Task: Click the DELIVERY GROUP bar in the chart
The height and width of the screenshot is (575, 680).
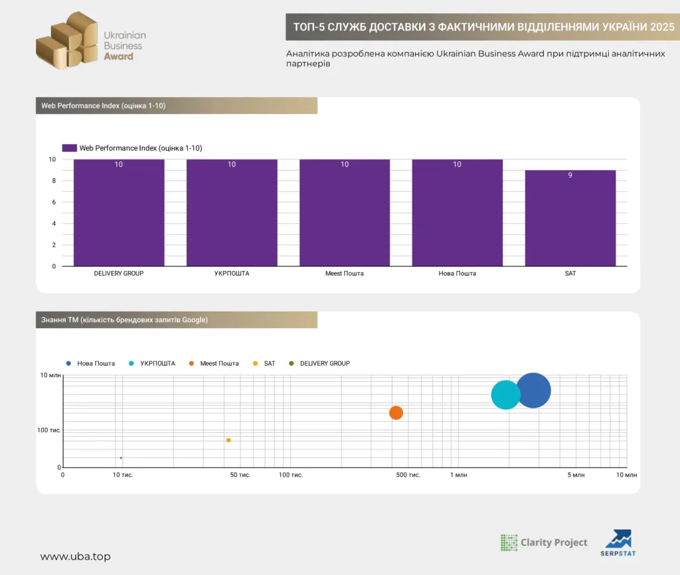Action: click(x=119, y=212)
